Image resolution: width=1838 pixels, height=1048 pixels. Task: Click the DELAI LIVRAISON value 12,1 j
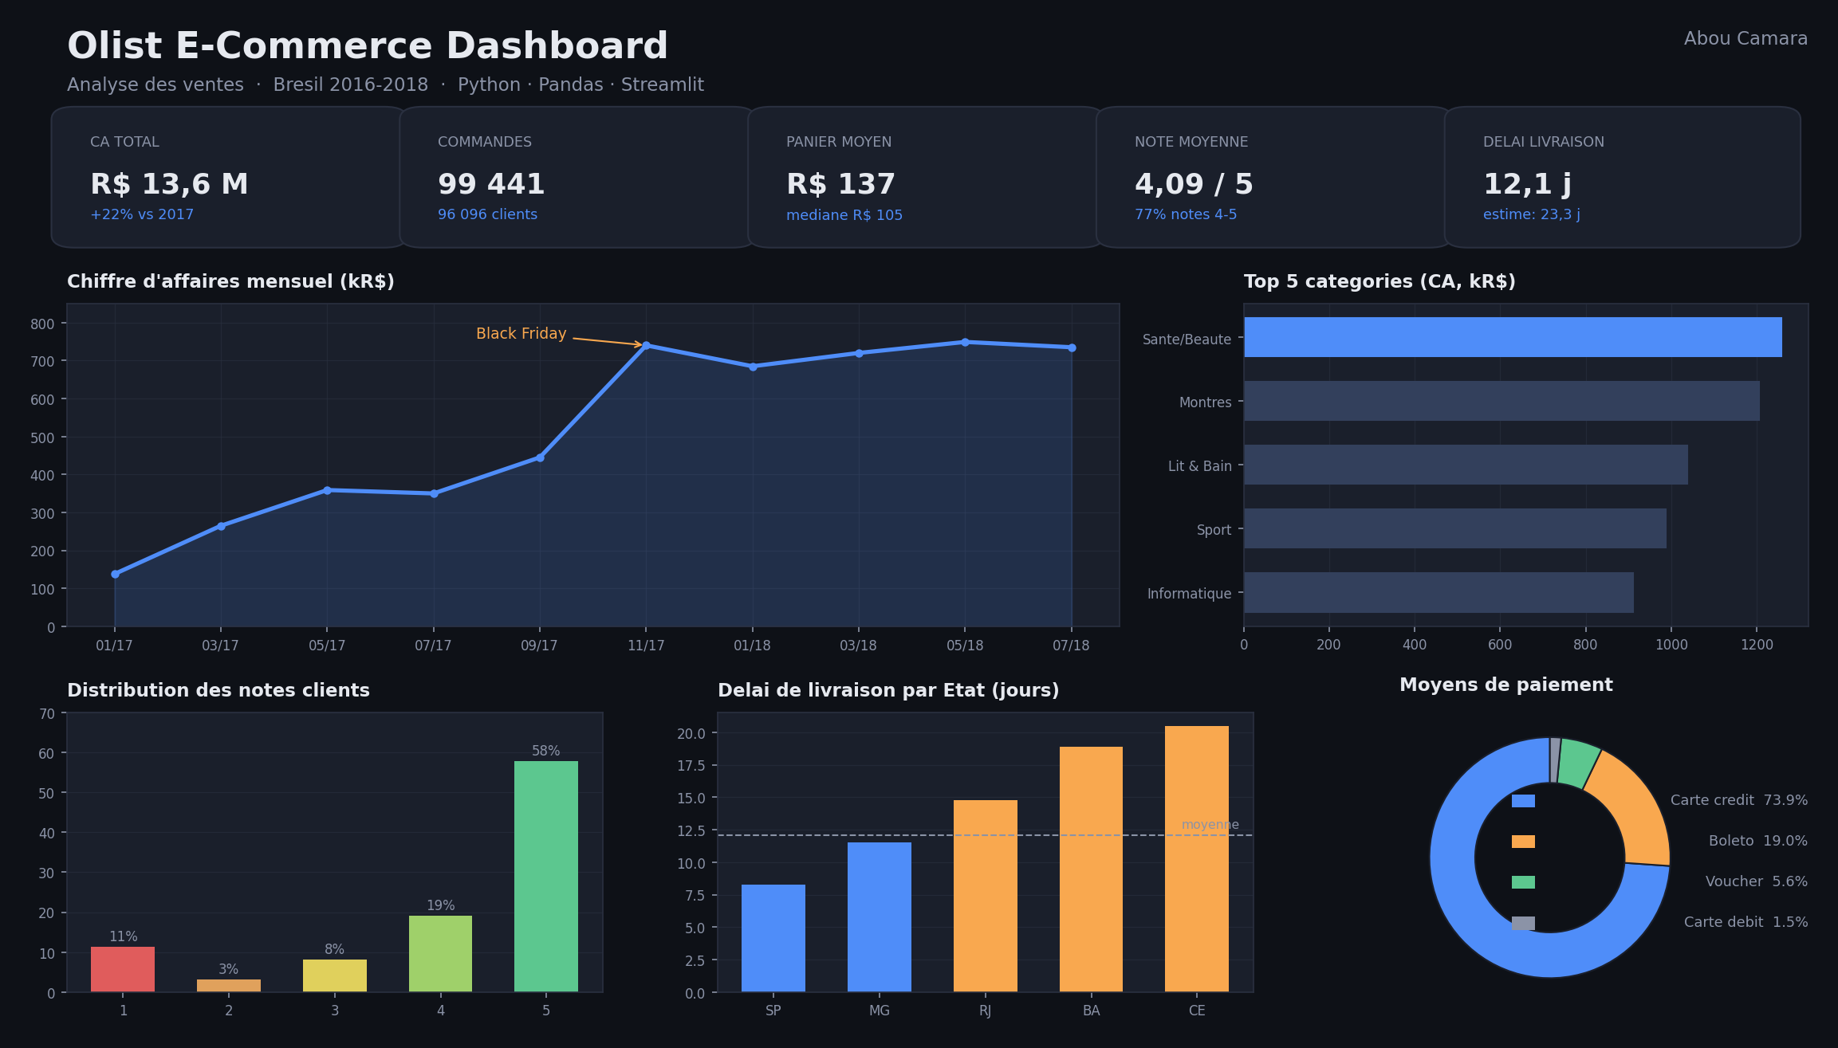click(x=1527, y=185)
